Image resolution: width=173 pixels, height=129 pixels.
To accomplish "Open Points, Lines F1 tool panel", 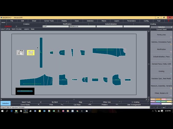I will pos(161,35).
